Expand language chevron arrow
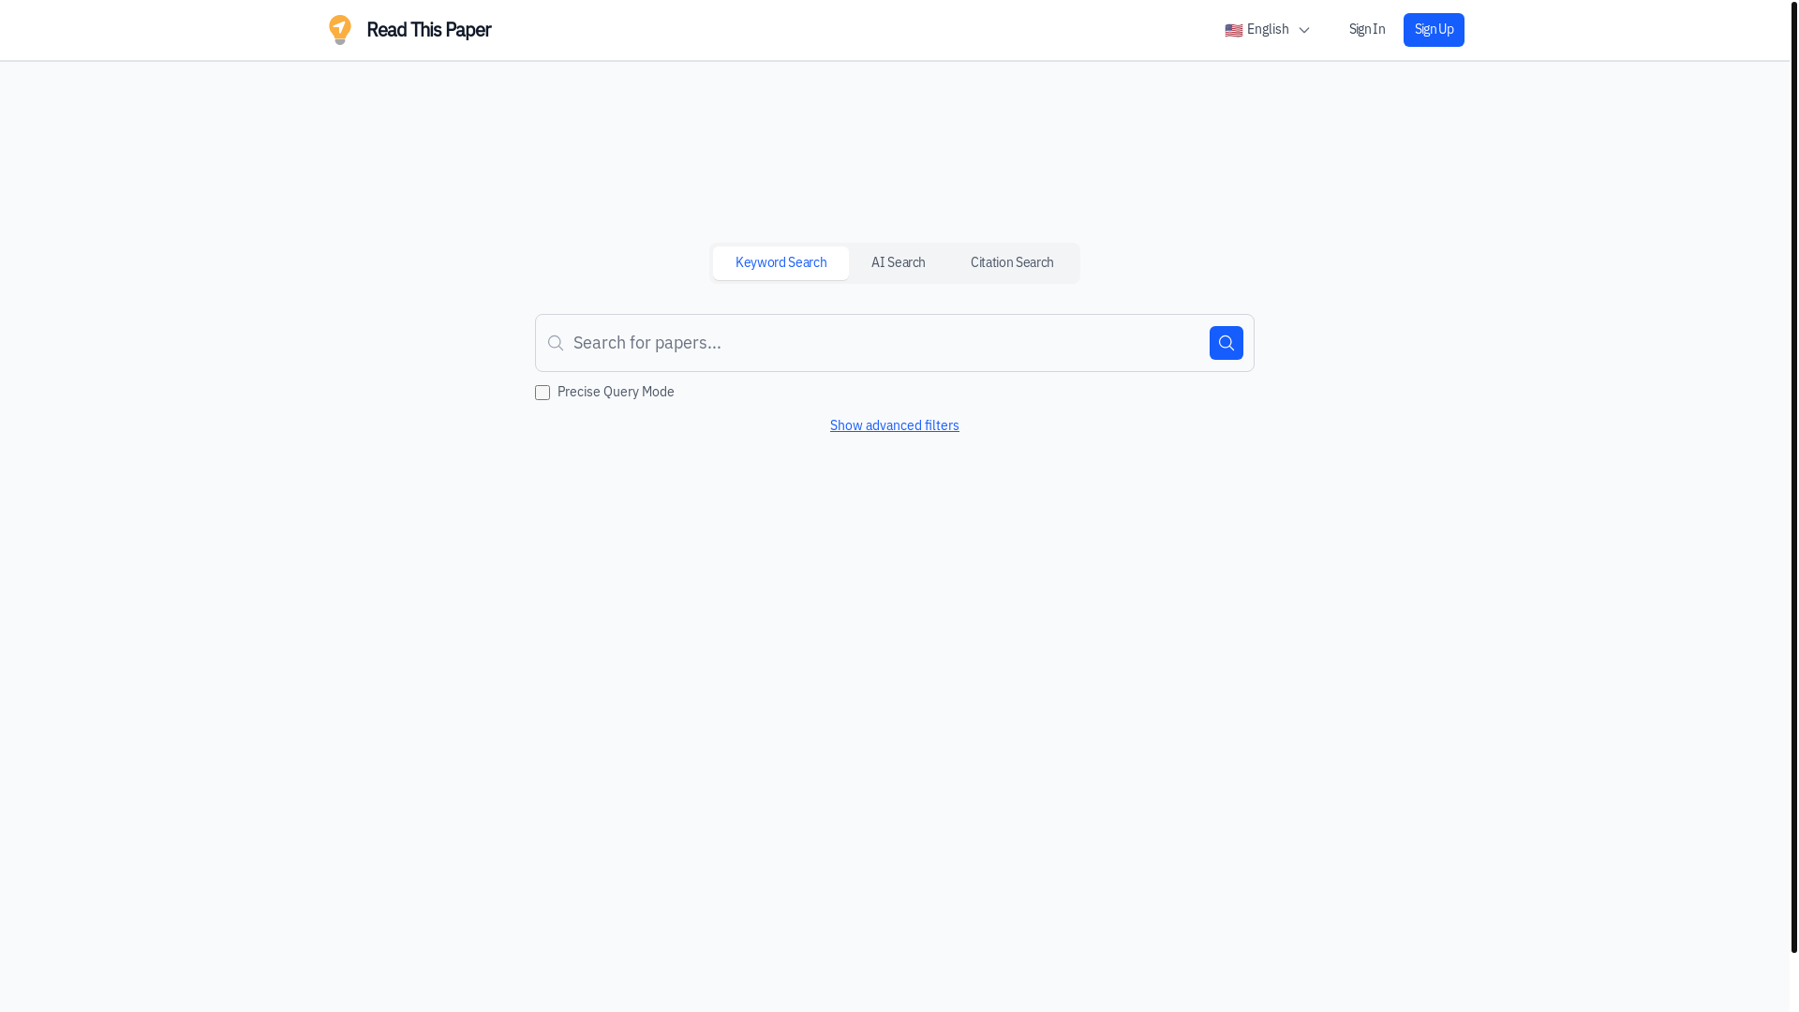1799x1012 pixels. [1303, 30]
